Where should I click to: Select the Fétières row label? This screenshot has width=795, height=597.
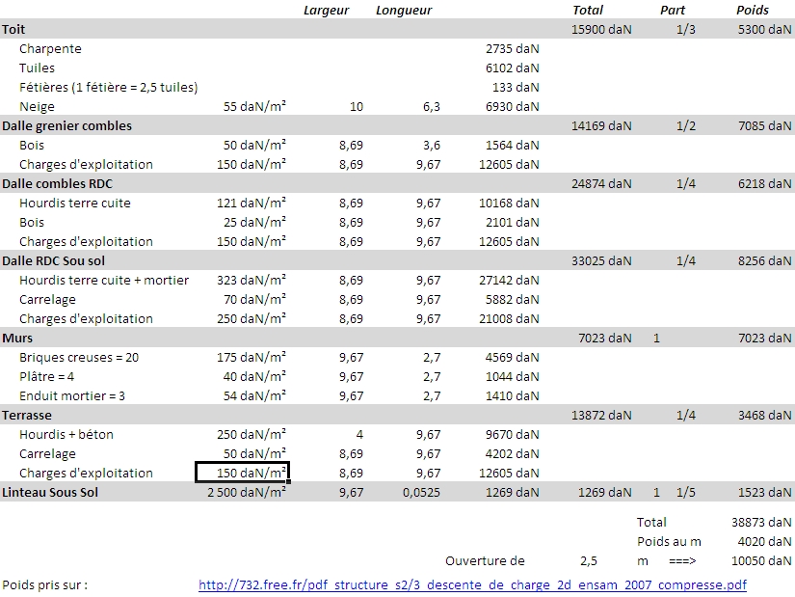click(x=109, y=88)
